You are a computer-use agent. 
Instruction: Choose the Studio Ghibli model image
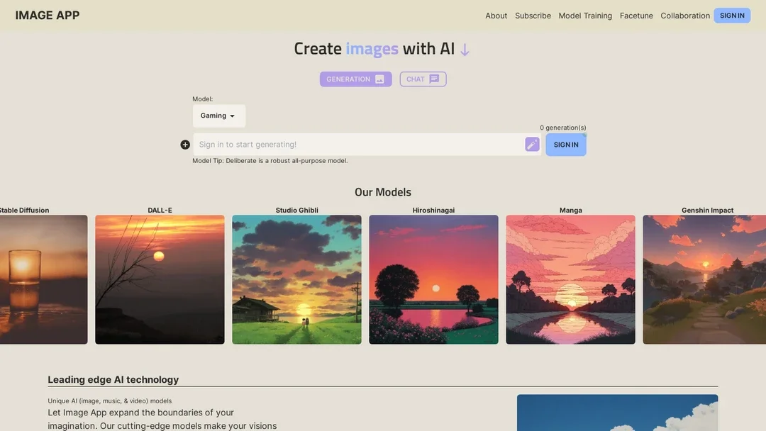point(296,279)
